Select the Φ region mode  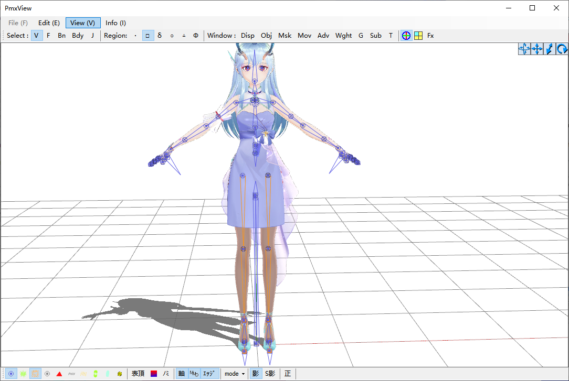(196, 36)
